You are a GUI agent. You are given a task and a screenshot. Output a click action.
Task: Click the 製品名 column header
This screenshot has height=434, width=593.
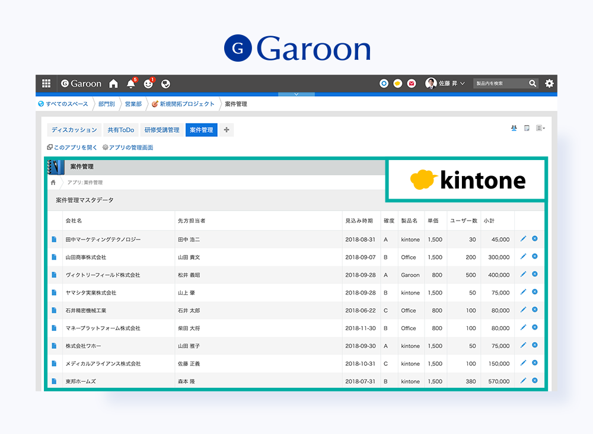409,221
